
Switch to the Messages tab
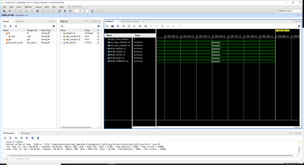point(26,133)
